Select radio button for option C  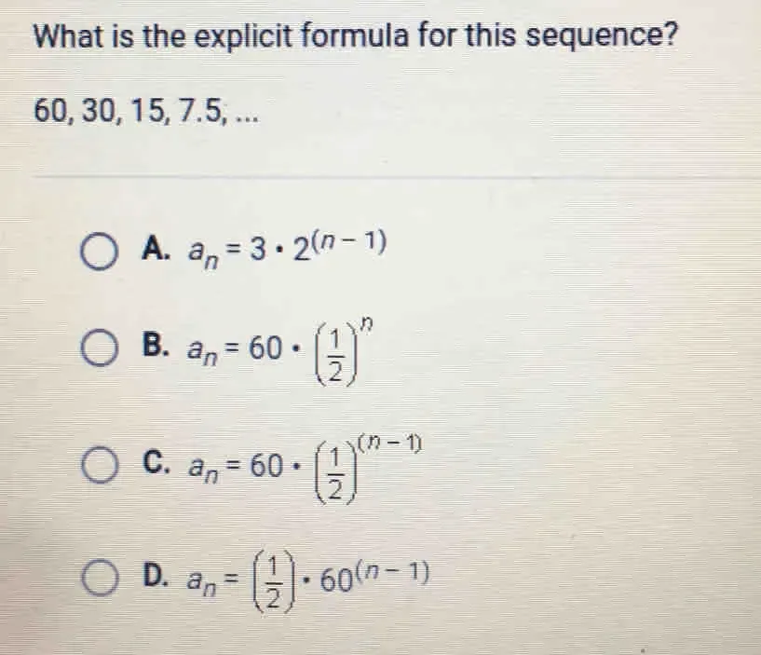click(99, 466)
